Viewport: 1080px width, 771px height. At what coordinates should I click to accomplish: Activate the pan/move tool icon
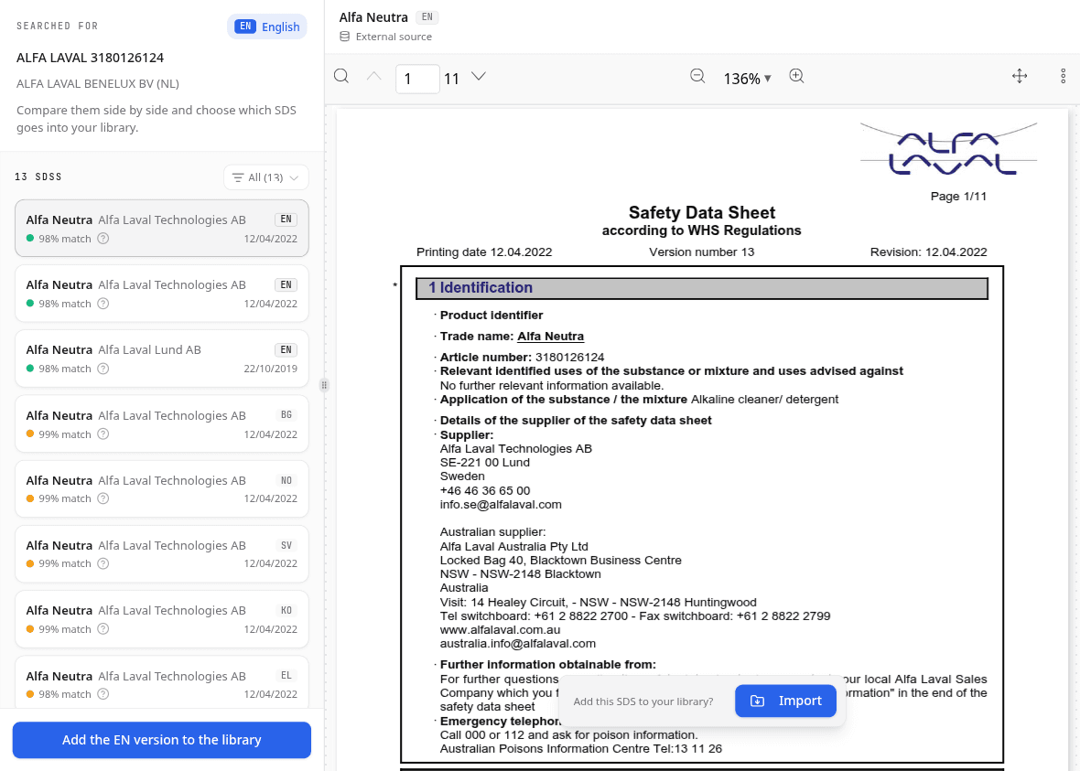(1021, 77)
